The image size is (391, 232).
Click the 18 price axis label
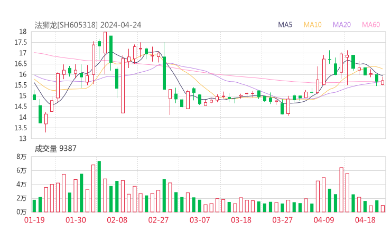click(x=23, y=32)
